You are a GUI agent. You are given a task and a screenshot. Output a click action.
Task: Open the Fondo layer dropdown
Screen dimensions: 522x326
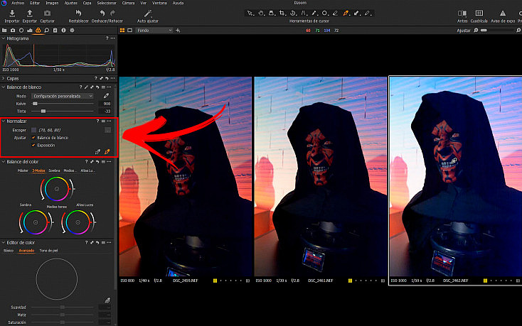point(154,31)
